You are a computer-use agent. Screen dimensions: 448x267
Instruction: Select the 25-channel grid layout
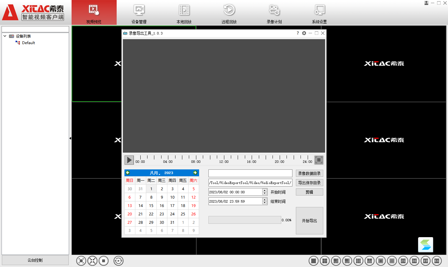click(403, 261)
